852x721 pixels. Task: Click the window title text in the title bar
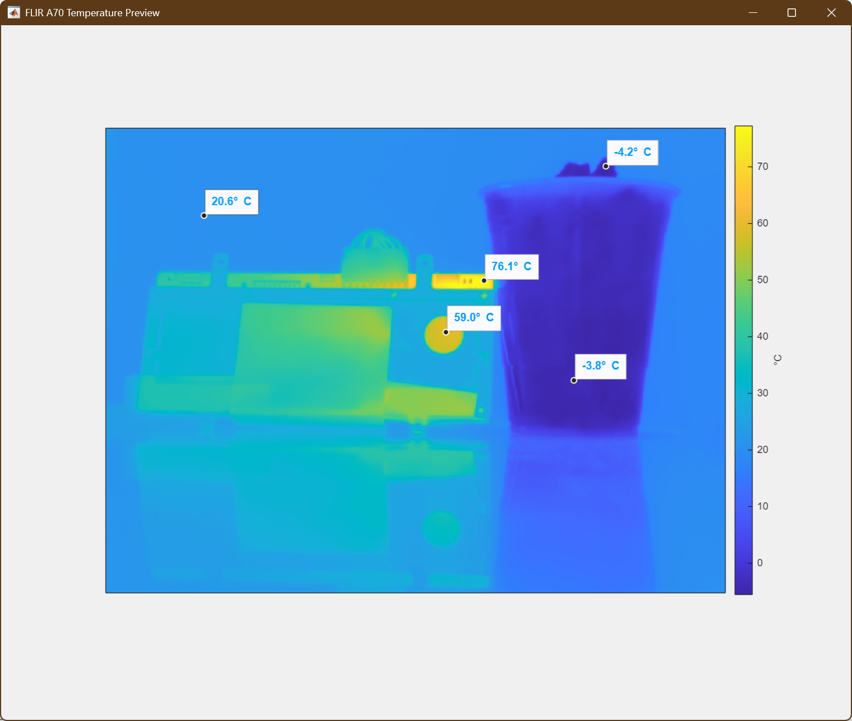click(92, 13)
